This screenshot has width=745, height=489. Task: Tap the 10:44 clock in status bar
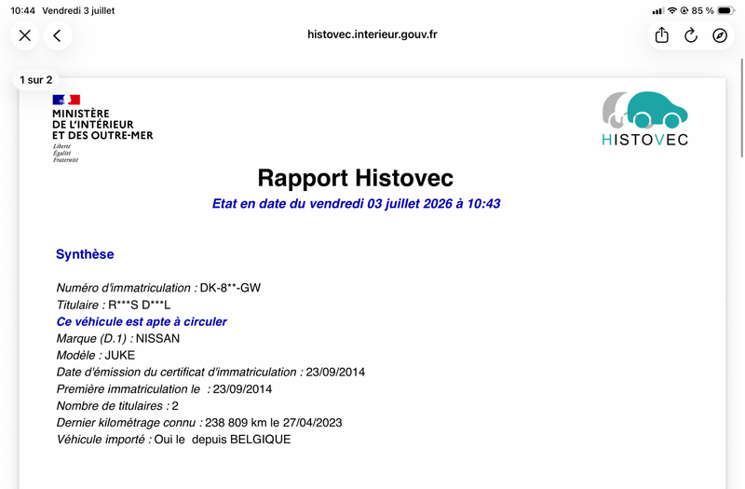[x=22, y=10]
